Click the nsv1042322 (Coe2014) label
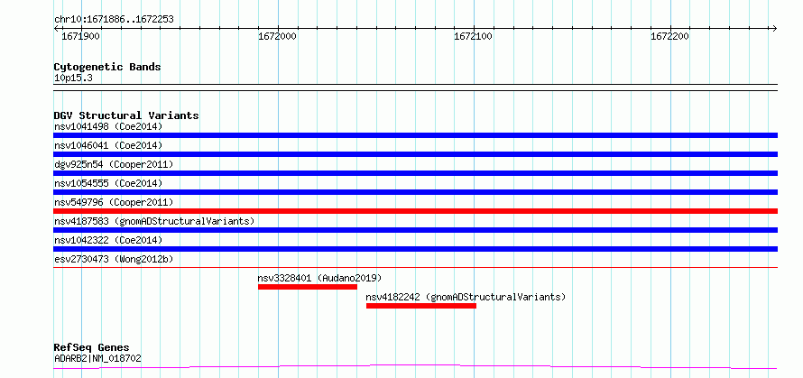Screen dimensions: 803x378 coord(108,240)
